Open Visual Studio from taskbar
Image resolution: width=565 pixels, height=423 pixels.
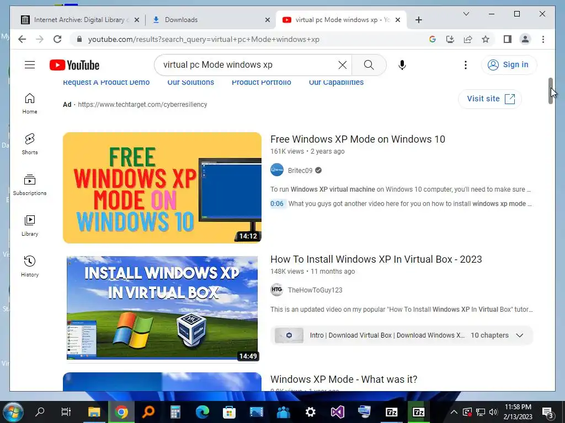tap(337, 412)
